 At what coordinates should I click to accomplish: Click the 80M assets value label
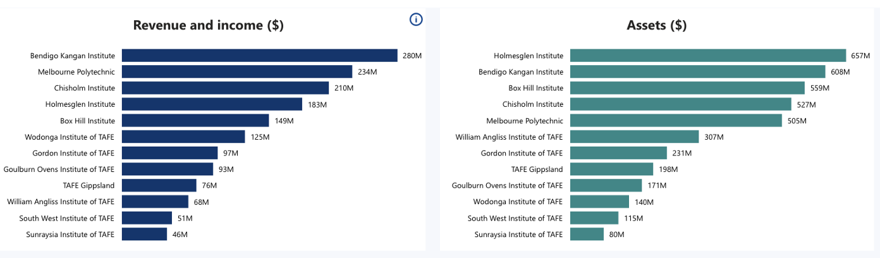coord(616,234)
